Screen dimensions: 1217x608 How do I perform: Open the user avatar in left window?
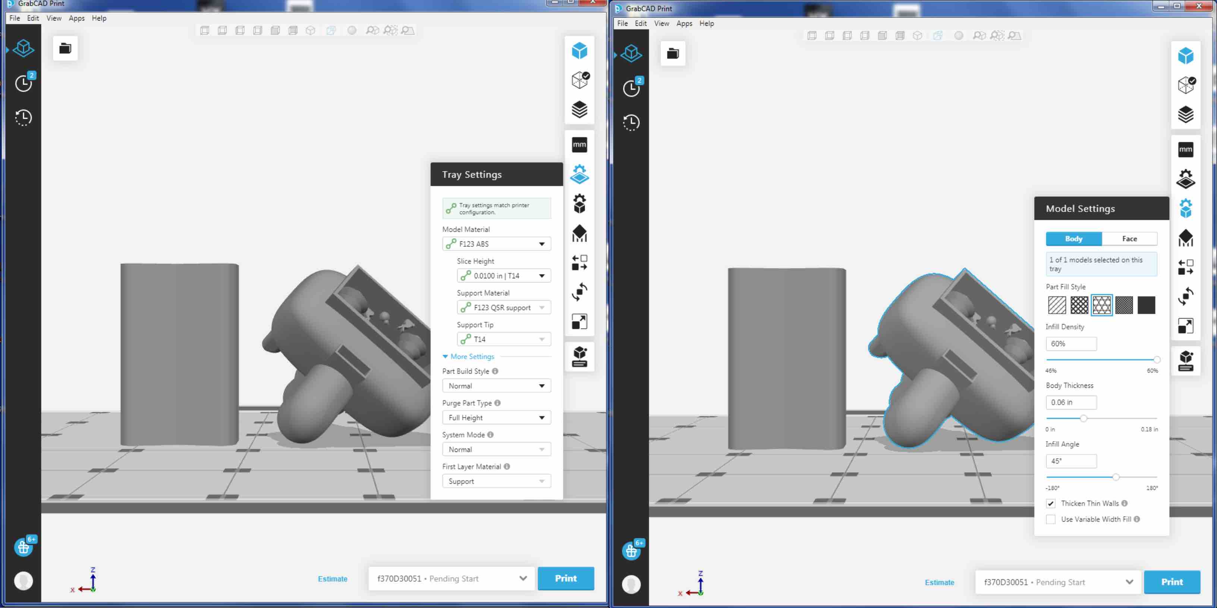point(23,581)
